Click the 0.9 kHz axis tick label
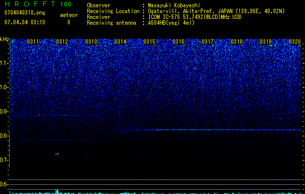The image size is (305, 194). (x=4, y=112)
